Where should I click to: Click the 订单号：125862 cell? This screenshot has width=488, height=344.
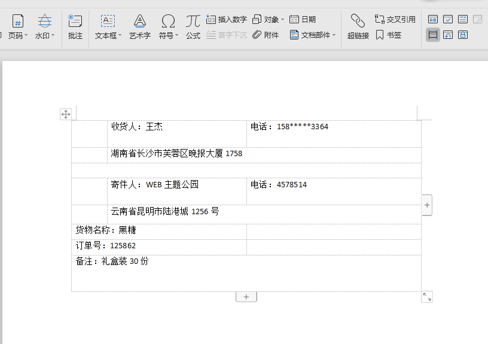(x=159, y=247)
